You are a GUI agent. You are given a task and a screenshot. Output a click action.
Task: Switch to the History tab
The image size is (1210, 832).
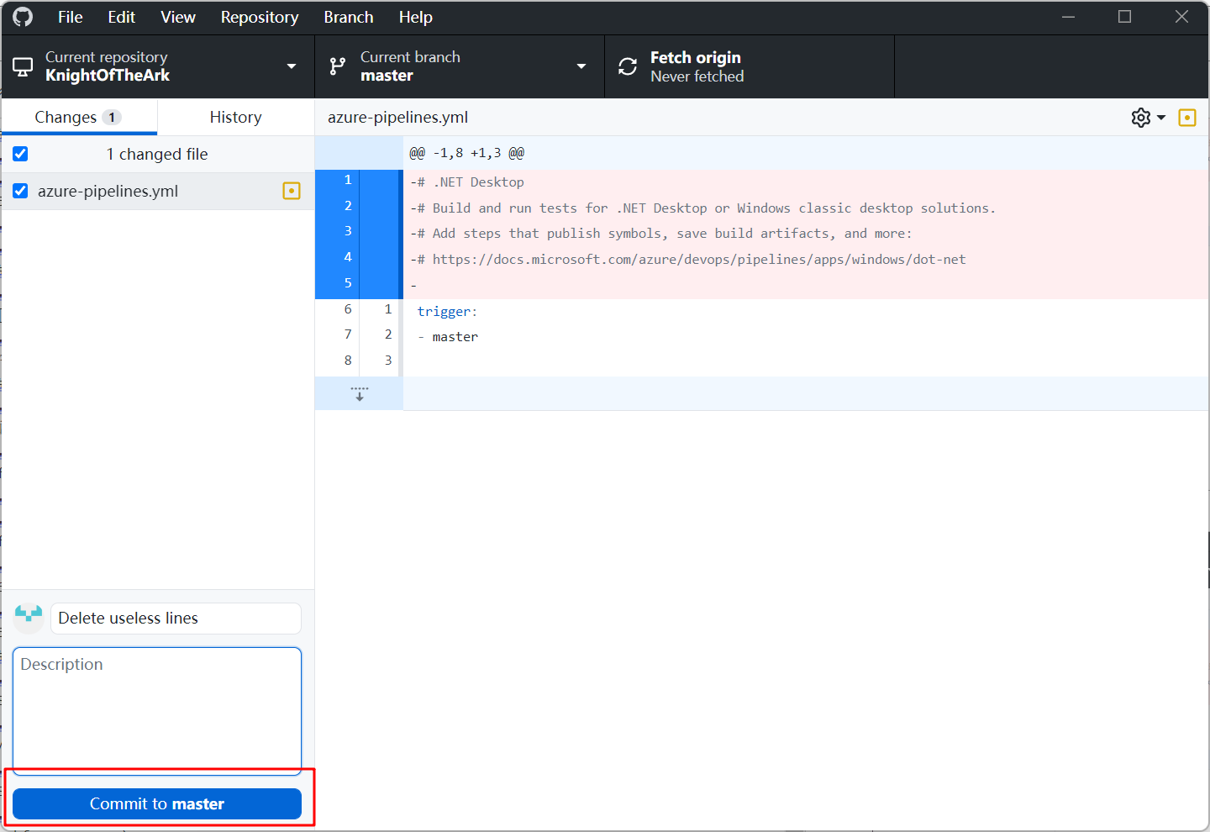coord(235,118)
